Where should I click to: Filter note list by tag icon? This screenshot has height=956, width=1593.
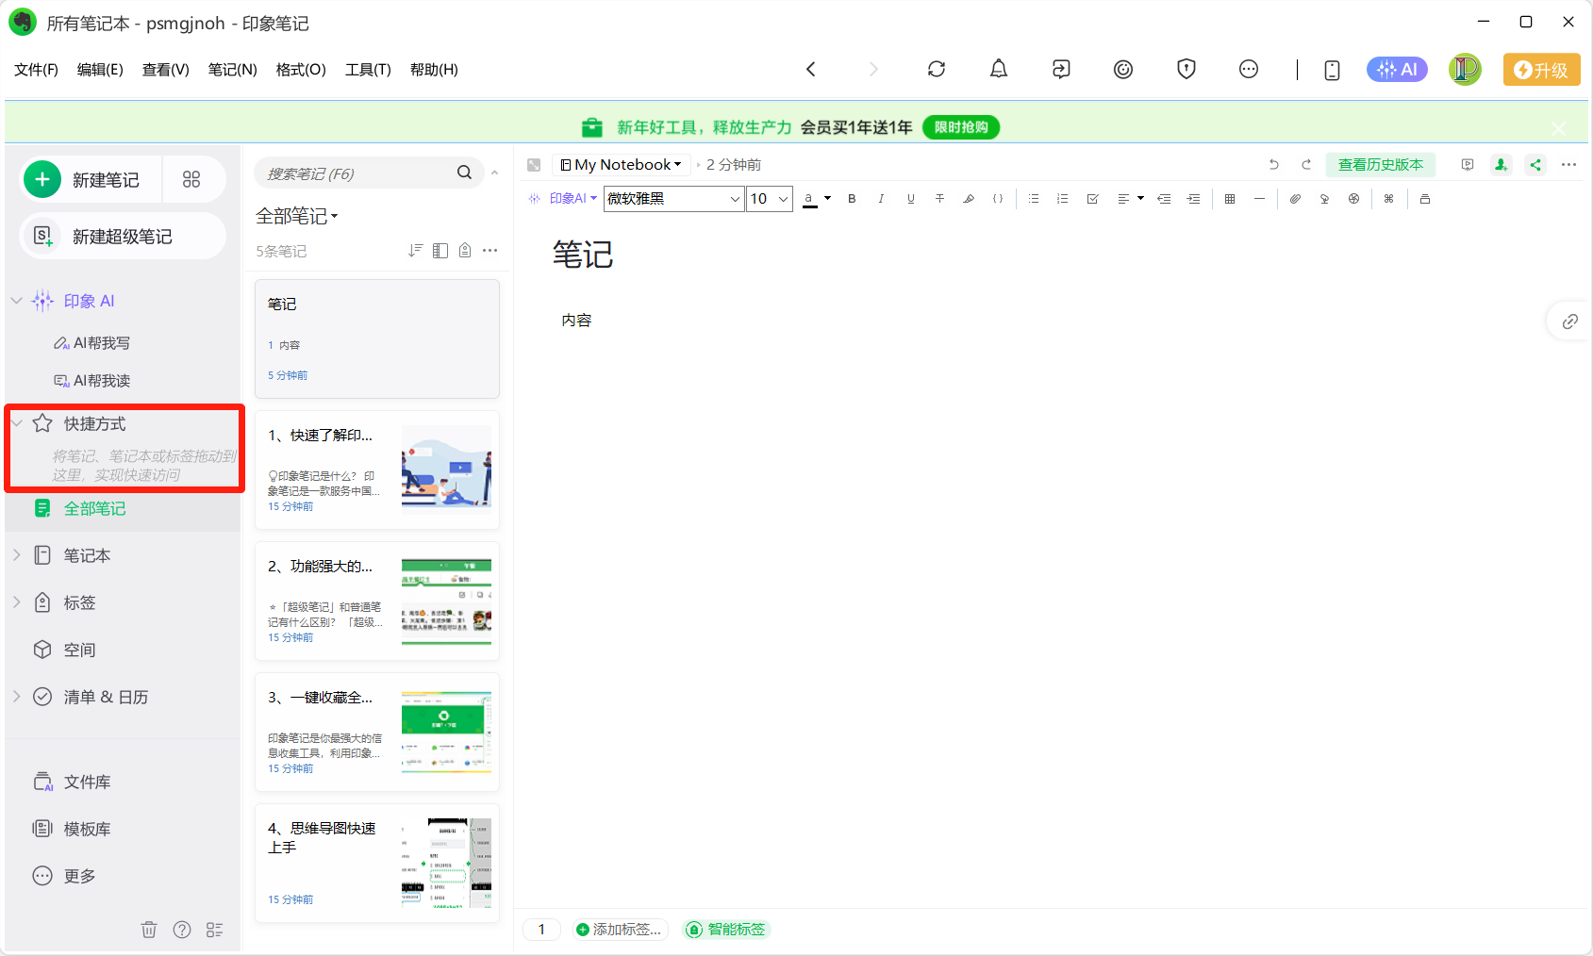pos(465,250)
